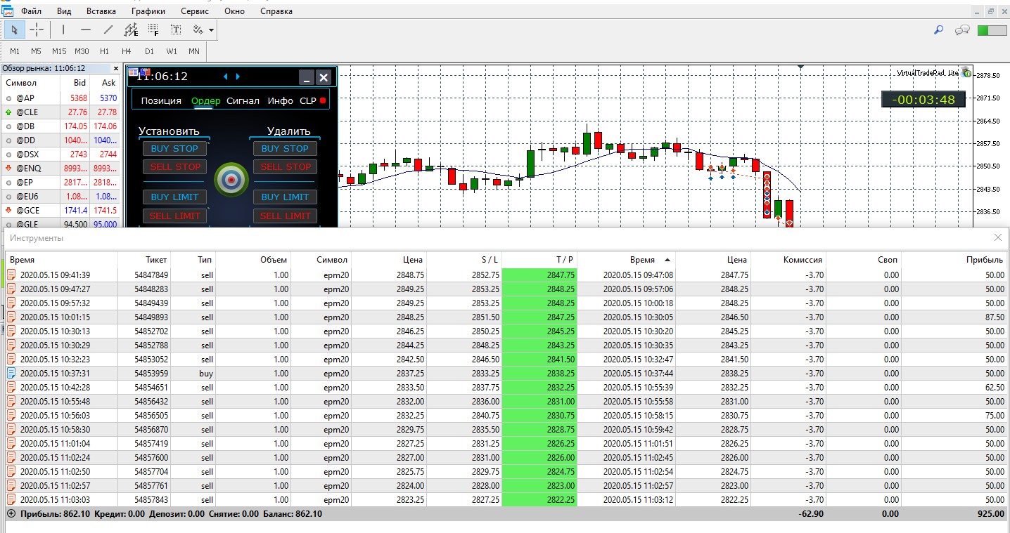Place a SELL STOP under Установить
The image size is (1010, 533).
tap(175, 167)
